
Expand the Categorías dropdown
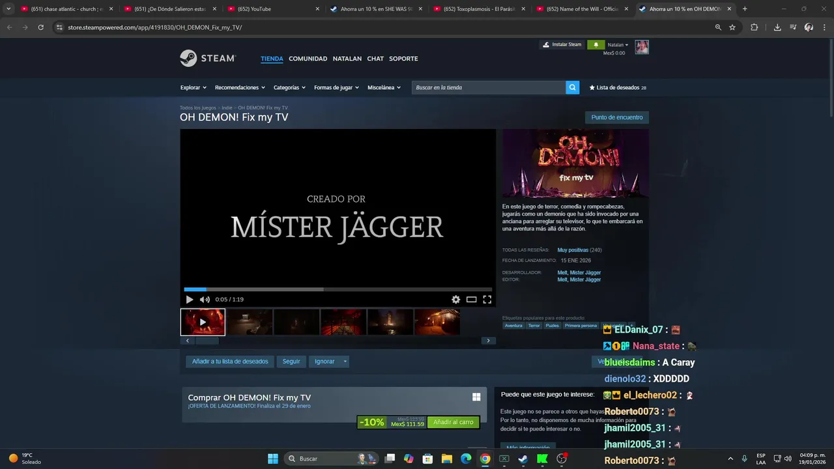coord(289,87)
